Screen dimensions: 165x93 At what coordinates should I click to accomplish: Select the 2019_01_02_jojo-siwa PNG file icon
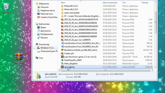[62, 40]
